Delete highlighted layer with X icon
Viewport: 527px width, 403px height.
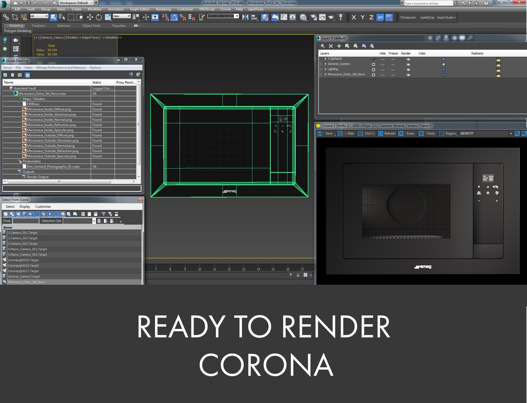(x=331, y=46)
